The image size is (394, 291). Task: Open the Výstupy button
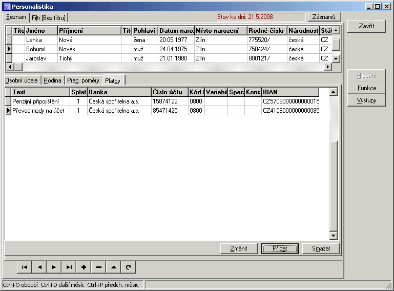pyautogui.click(x=366, y=100)
